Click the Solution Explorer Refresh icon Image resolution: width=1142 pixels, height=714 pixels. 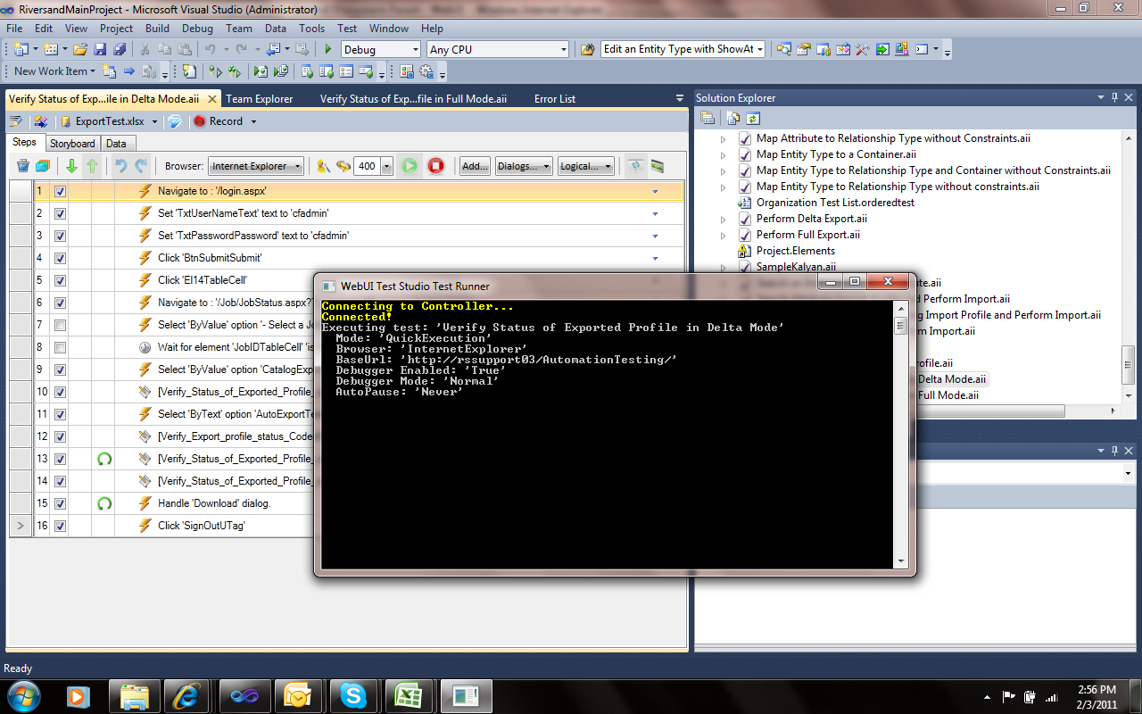753,118
